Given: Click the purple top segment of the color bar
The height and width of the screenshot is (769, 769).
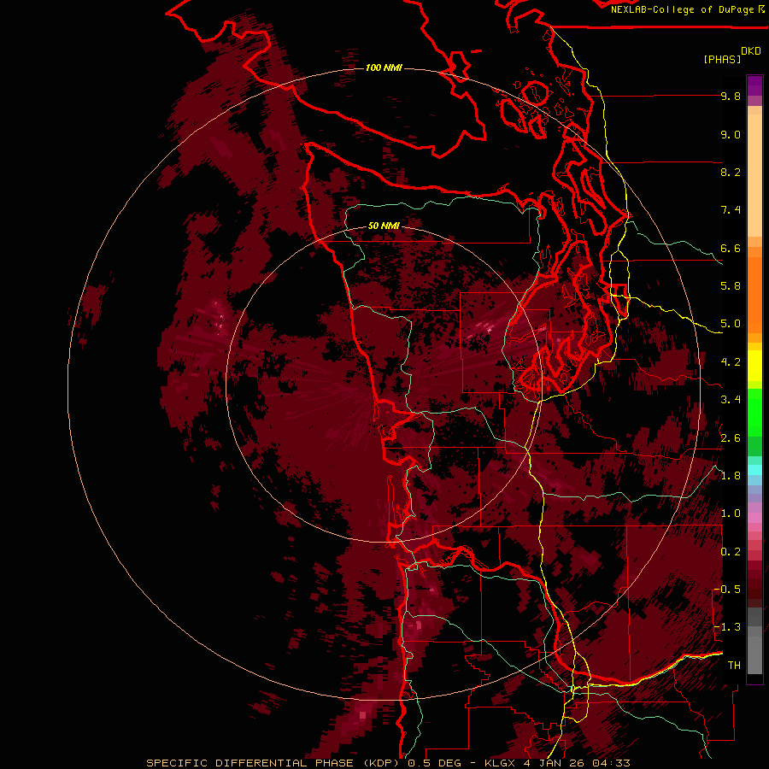Looking at the screenshot, I should pyautogui.click(x=754, y=85).
